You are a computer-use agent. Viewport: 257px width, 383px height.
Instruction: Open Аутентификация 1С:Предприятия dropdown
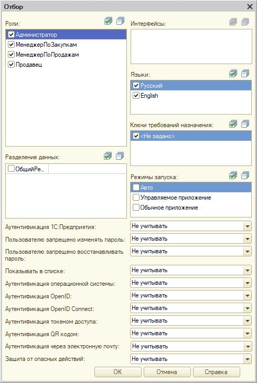point(248,226)
